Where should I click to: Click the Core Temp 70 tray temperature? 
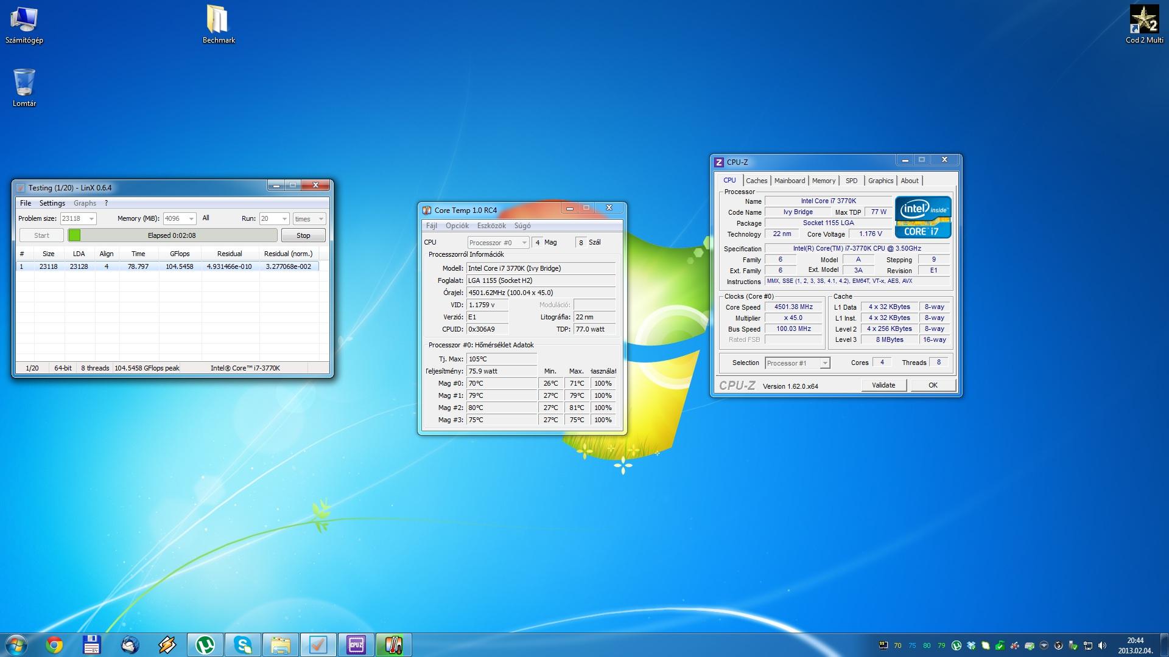point(897,645)
